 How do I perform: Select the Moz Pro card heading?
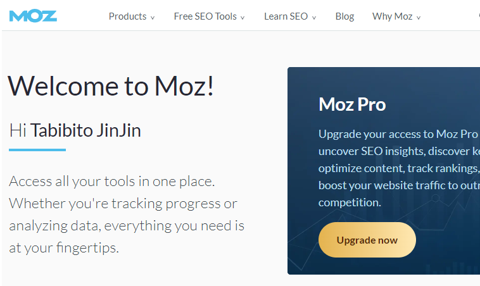(352, 104)
